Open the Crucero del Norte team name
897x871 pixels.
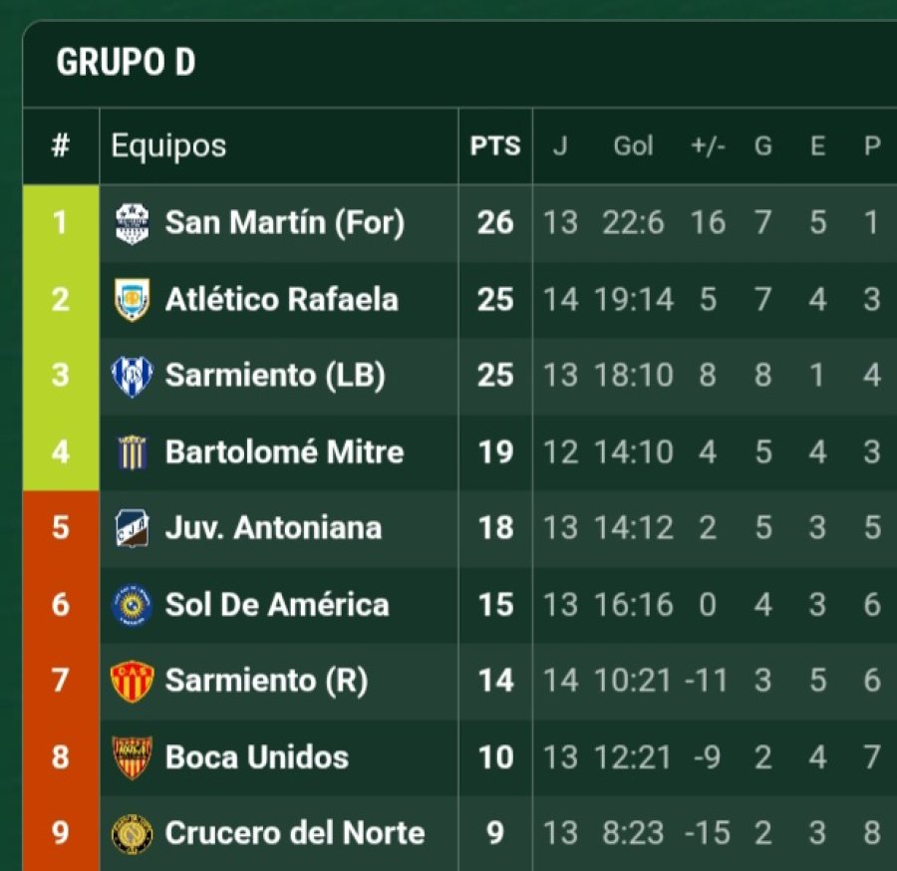pyautogui.click(x=294, y=833)
